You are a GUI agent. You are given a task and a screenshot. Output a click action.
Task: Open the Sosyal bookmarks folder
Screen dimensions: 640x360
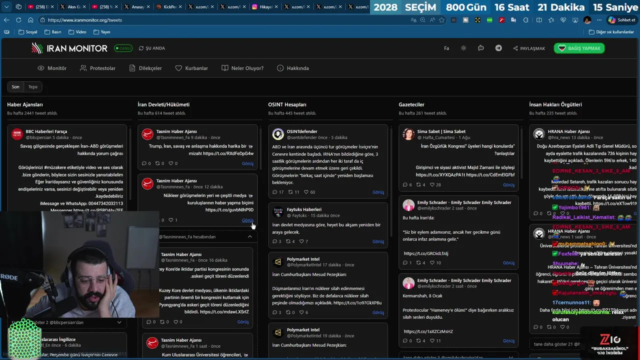click(27, 32)
